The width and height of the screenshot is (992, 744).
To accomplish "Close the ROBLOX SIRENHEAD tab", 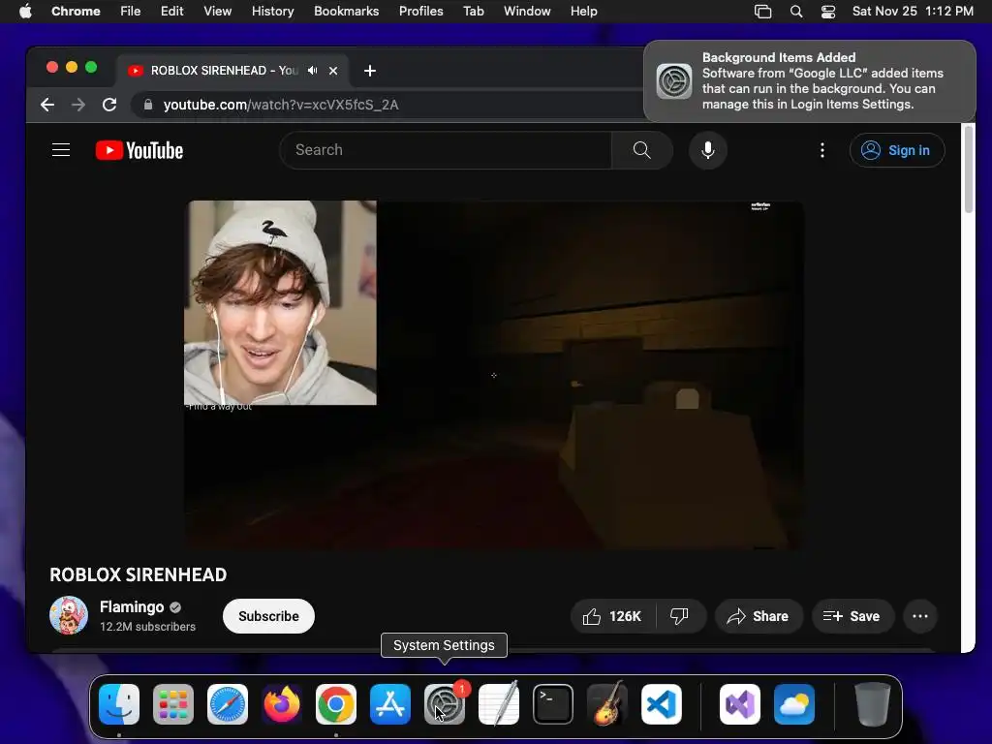I will pyautogui.click(x=333, y=70).
